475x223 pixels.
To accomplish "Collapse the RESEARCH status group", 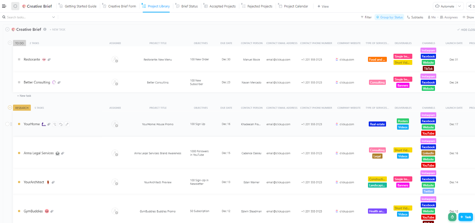I will [10, 108].
